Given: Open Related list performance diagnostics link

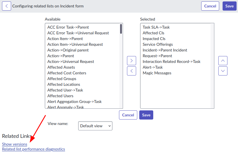Looking at the screenshot, I should pos(33,149).
